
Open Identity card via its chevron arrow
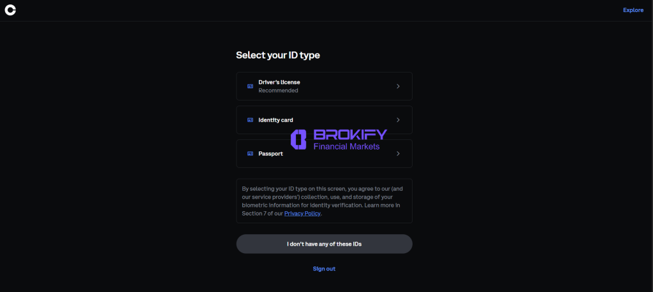click(x=398, y=120)
